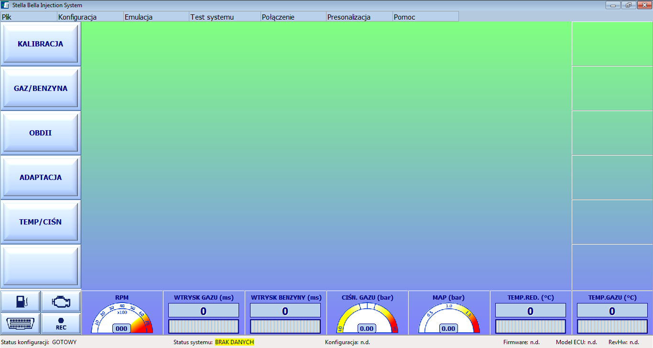
Task: Click the fuel pump icon button
Action: tap(21, 302)
